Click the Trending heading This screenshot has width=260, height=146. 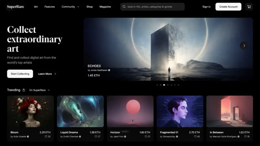click(14, 90)
